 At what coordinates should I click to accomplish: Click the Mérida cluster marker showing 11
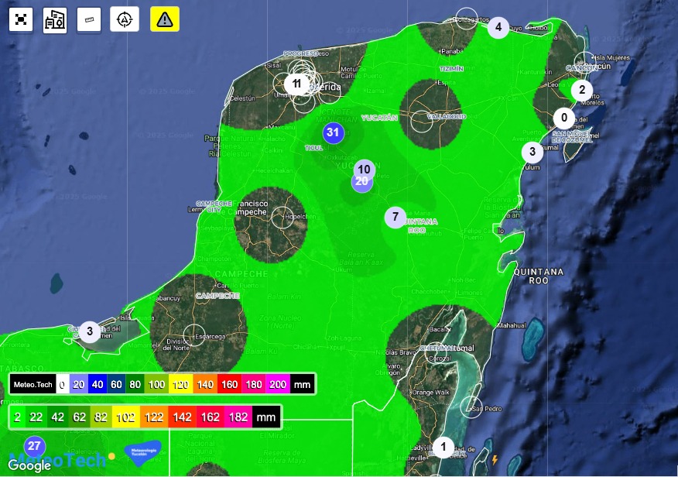[x=296, y=84]
